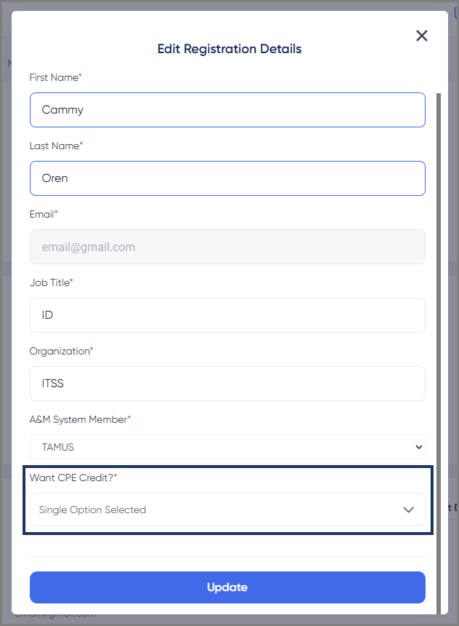This screenshot has height=626, width=459.
Task: Click the A&M System Member label
Action: coord(78,419)
